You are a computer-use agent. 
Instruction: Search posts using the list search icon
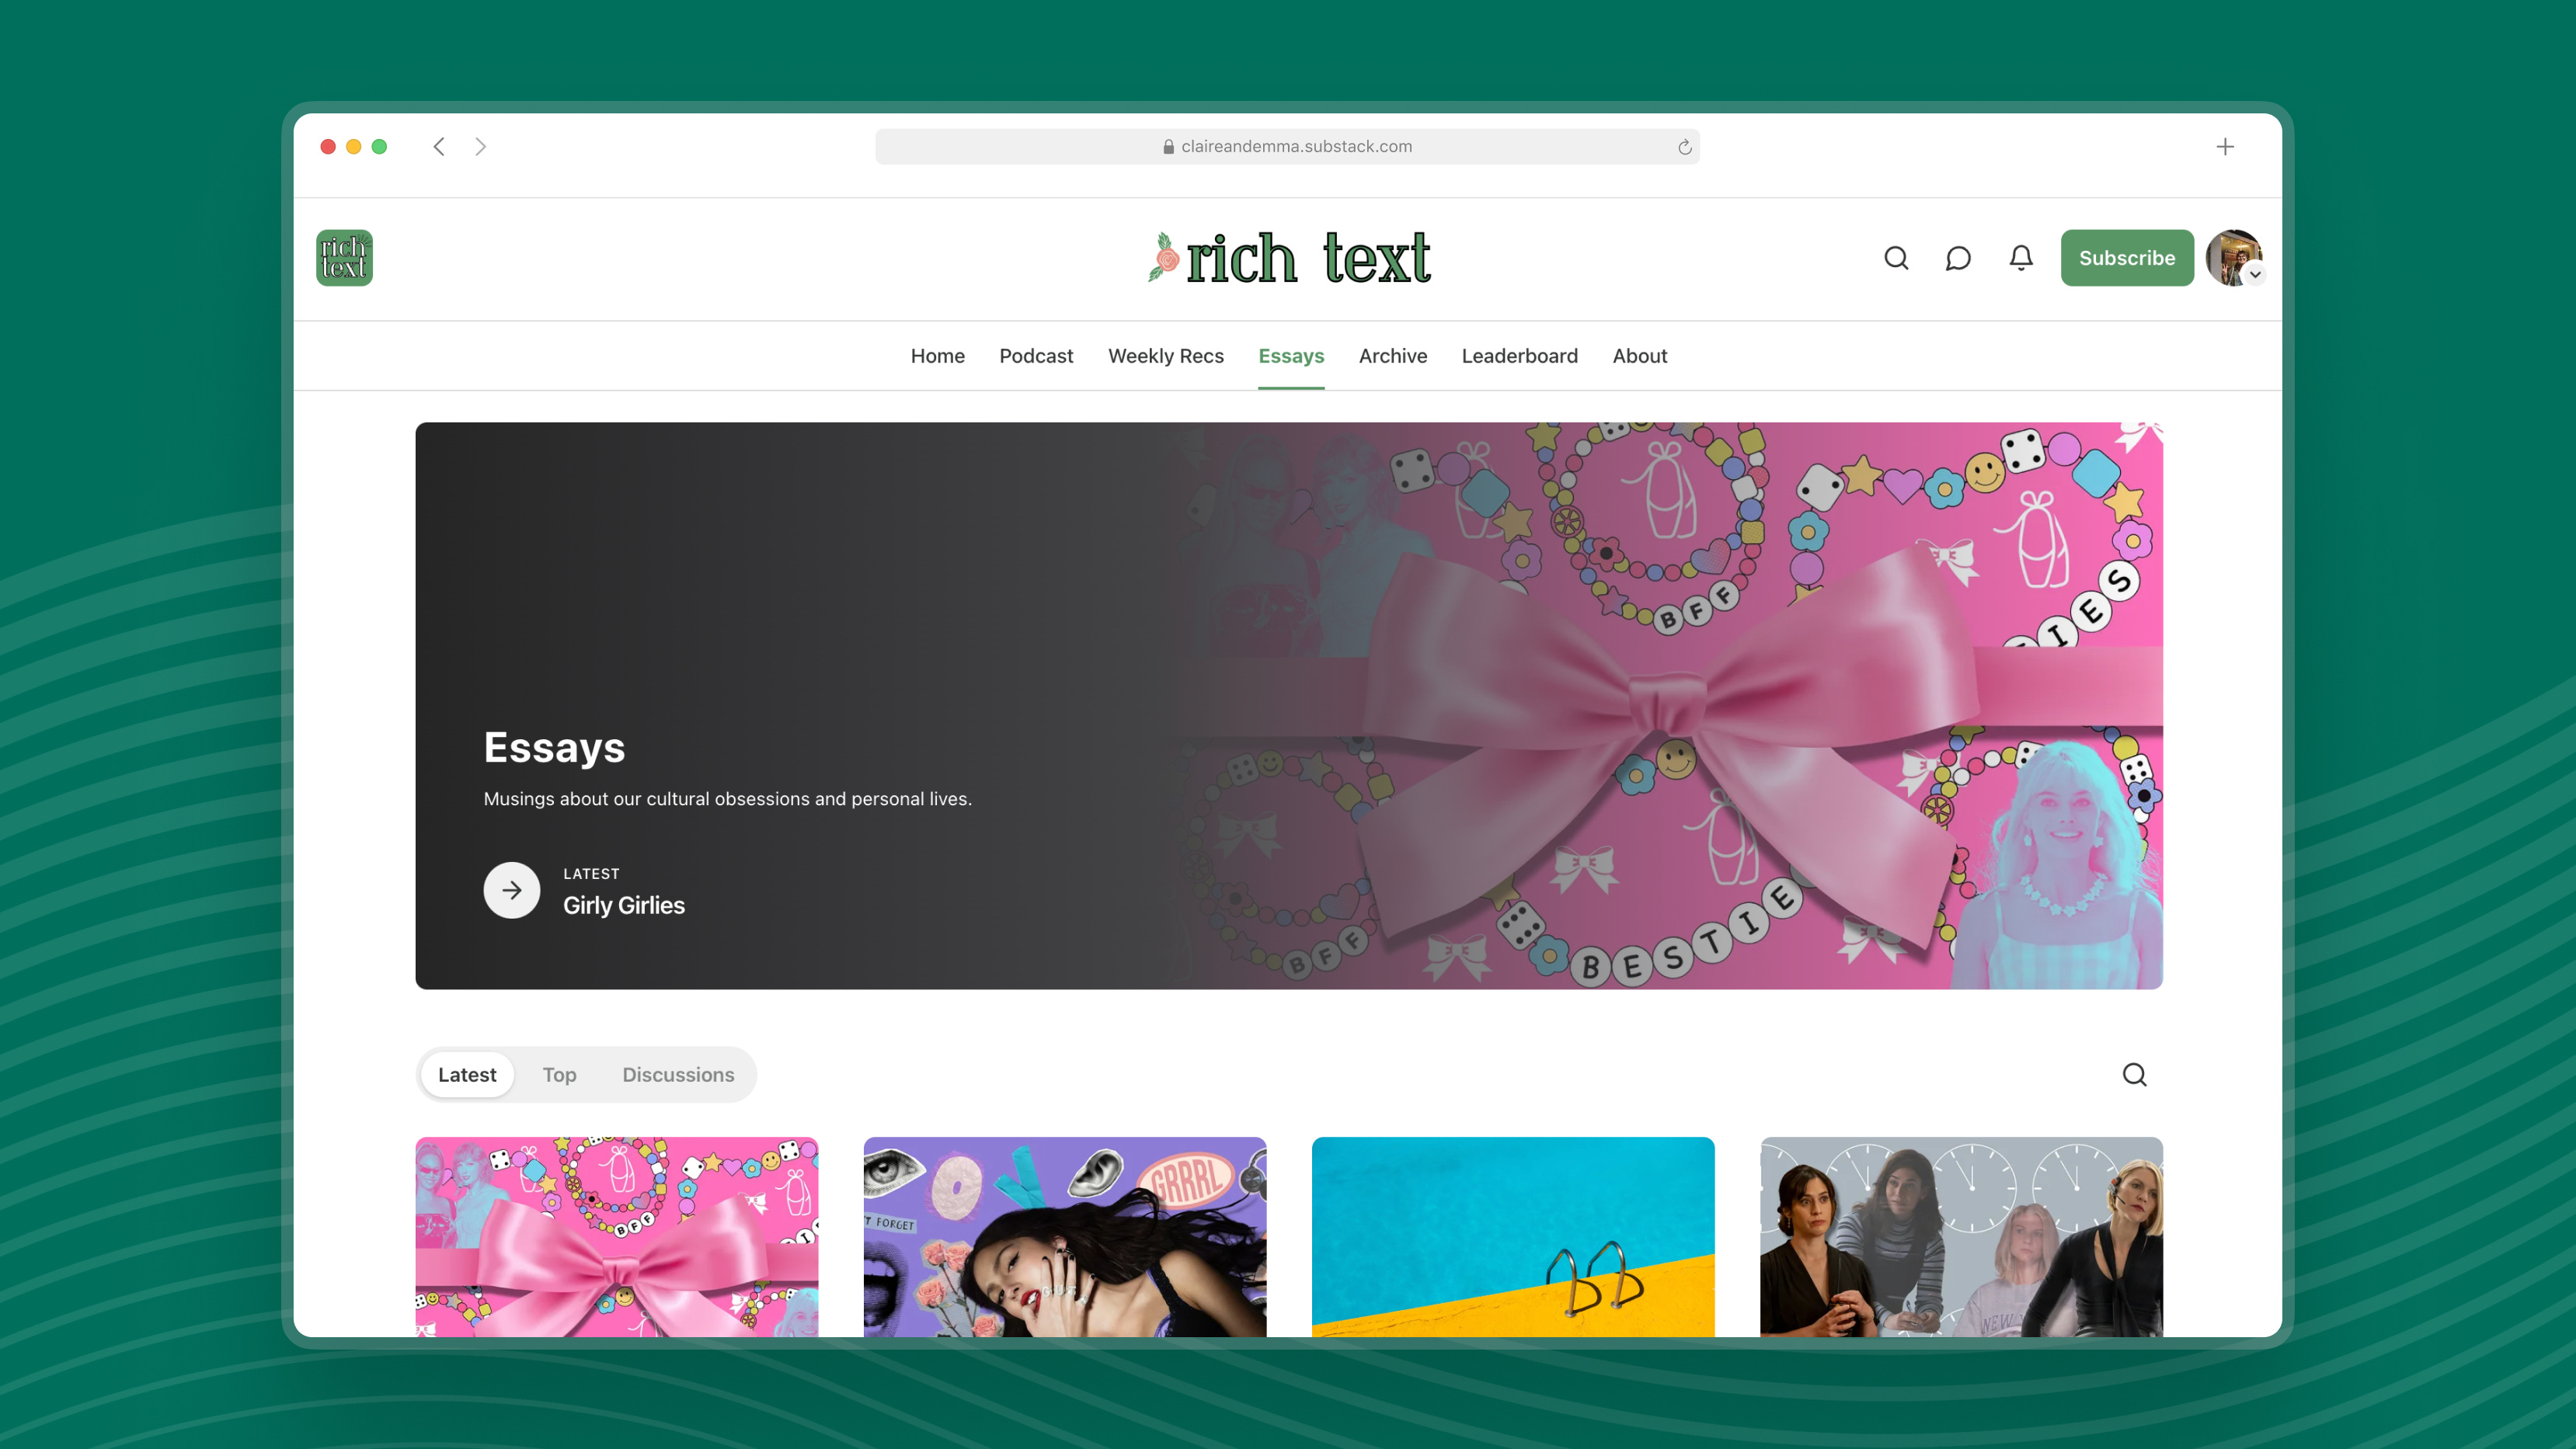coord(2134,1074)
